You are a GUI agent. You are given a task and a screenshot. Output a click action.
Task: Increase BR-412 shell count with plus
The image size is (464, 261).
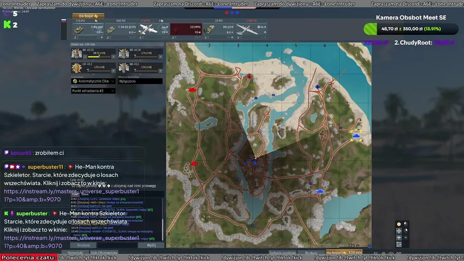[x=160, y=71]
